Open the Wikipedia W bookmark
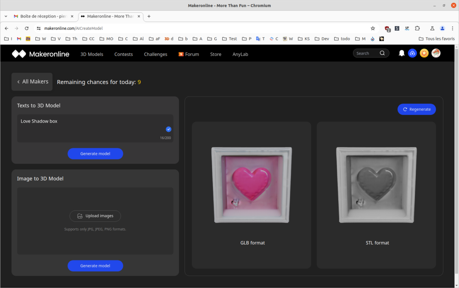This screenshot has width=459, height=288. point(287,39)
